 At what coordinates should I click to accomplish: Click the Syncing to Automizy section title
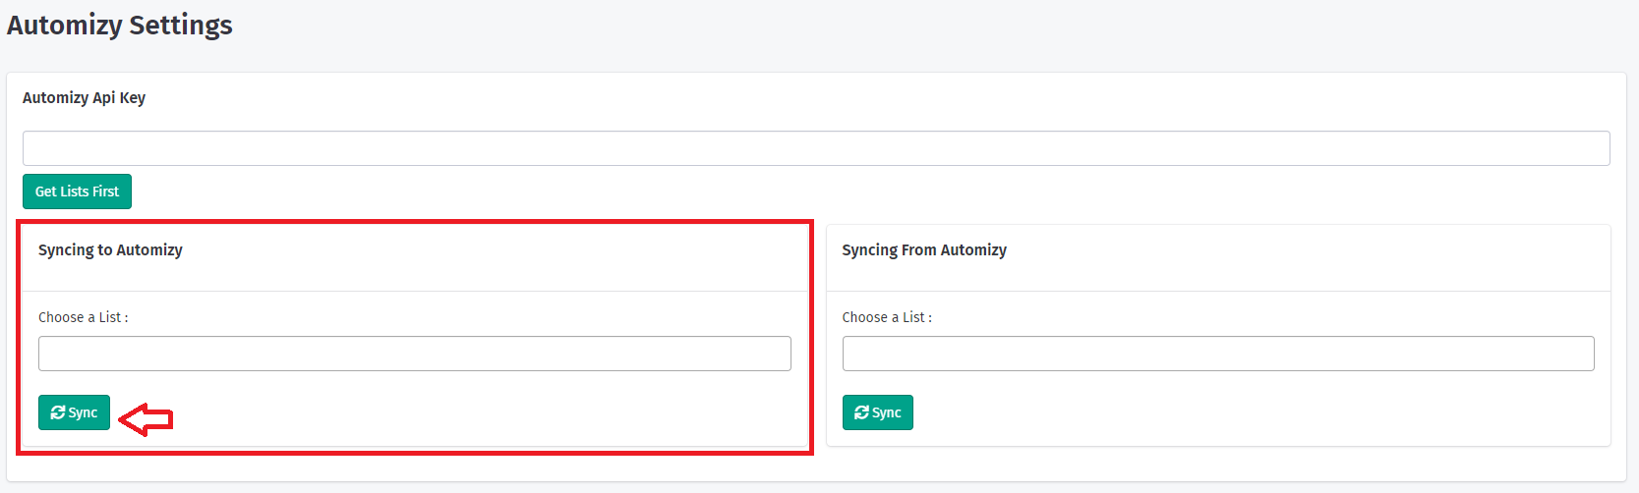tap(110, 249)
